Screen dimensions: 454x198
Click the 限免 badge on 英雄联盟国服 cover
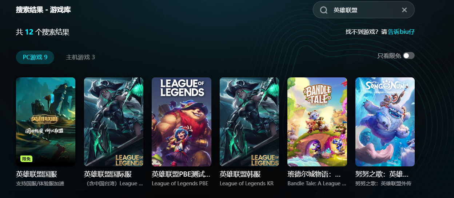27,159
